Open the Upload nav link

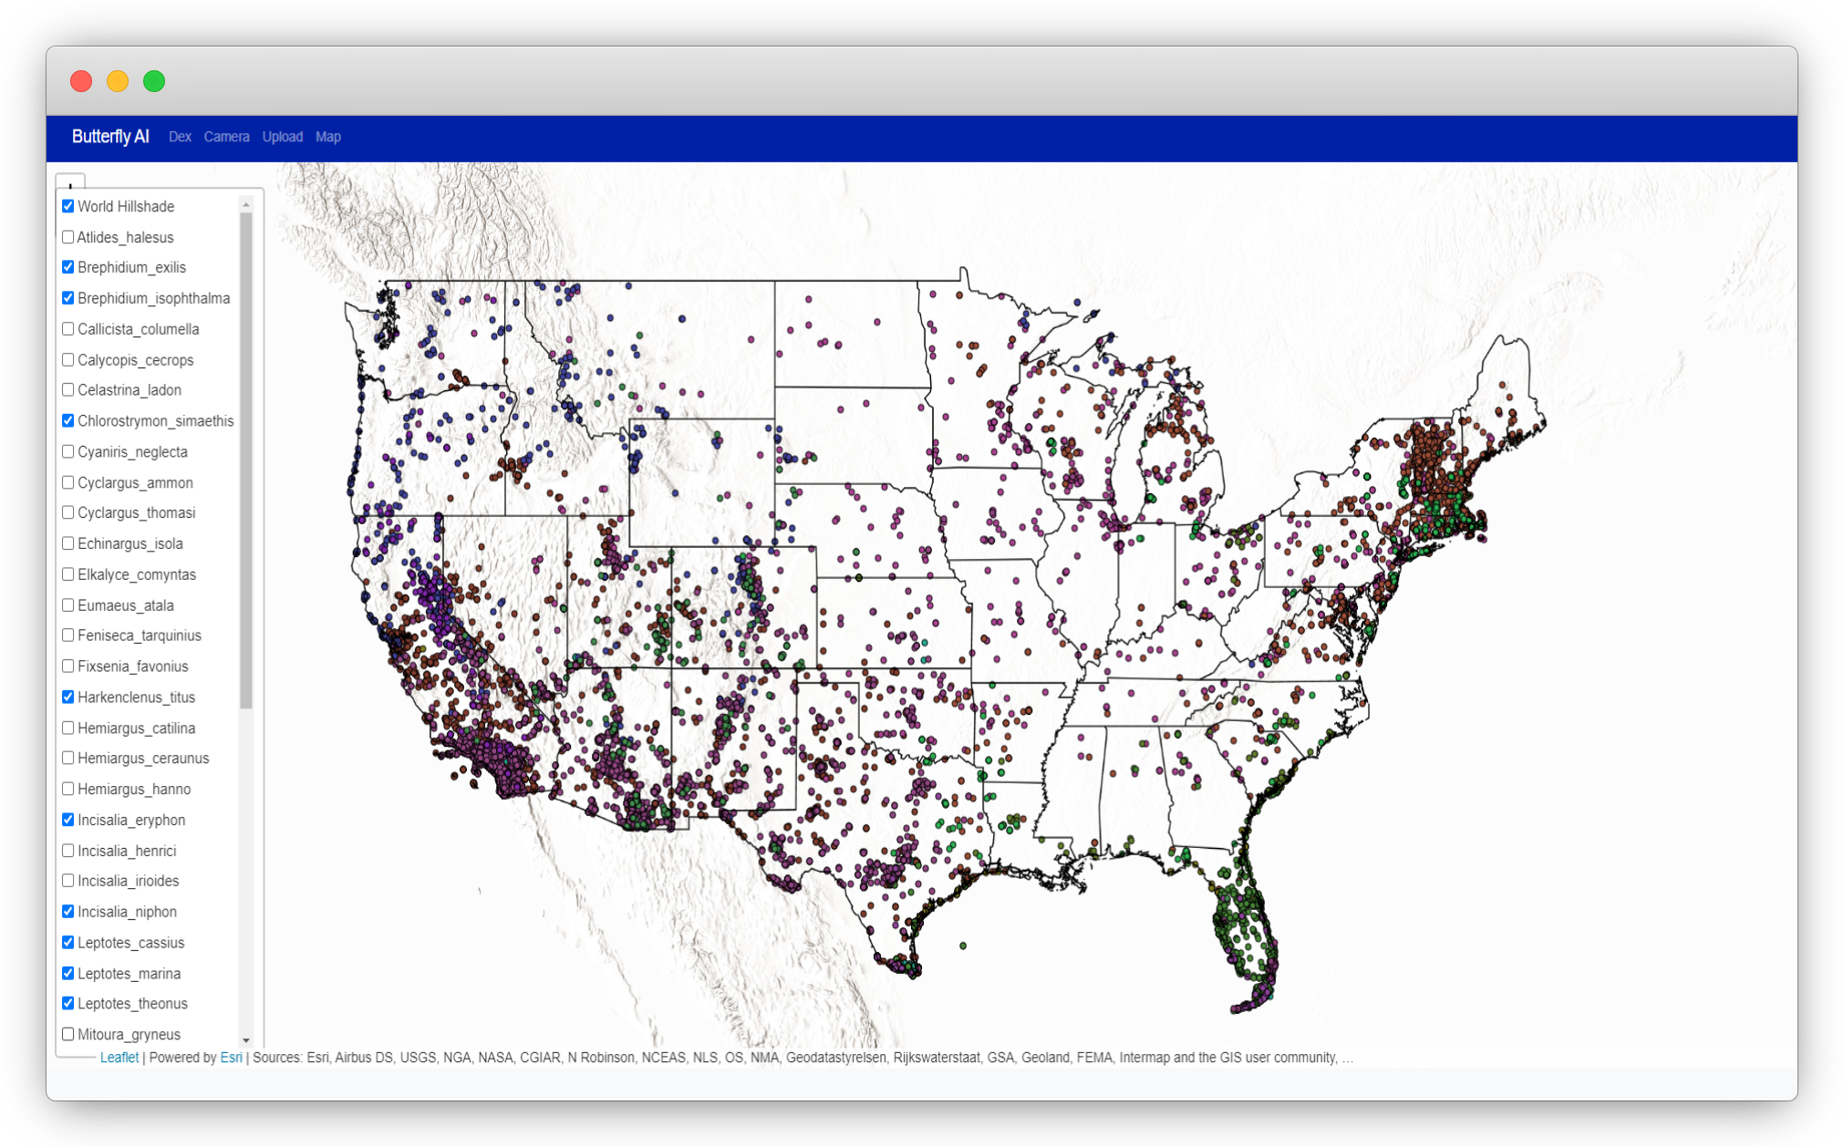[x=282, y=137]
